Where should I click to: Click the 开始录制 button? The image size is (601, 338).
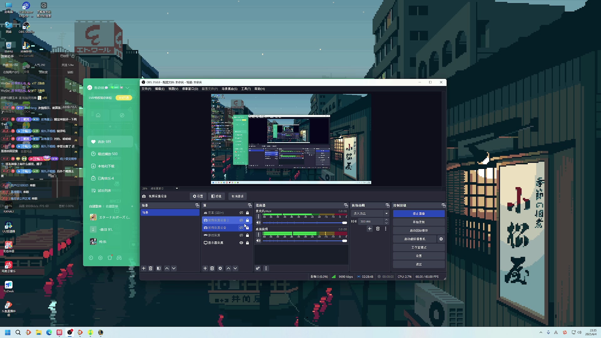419,222
